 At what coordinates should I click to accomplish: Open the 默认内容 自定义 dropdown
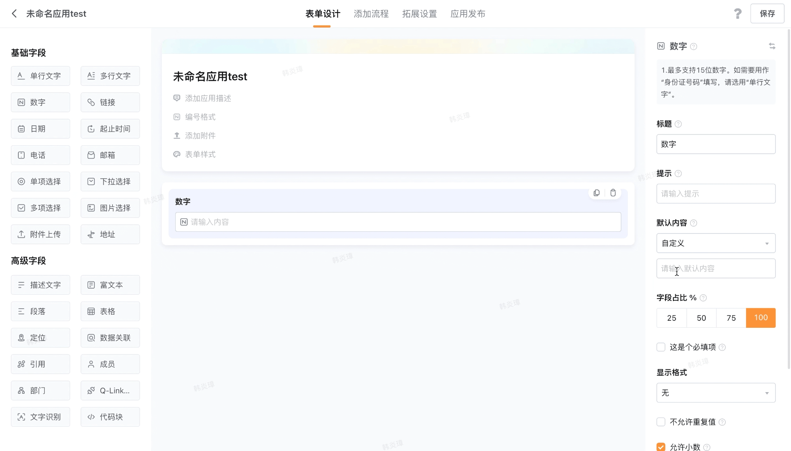[716, 243]
